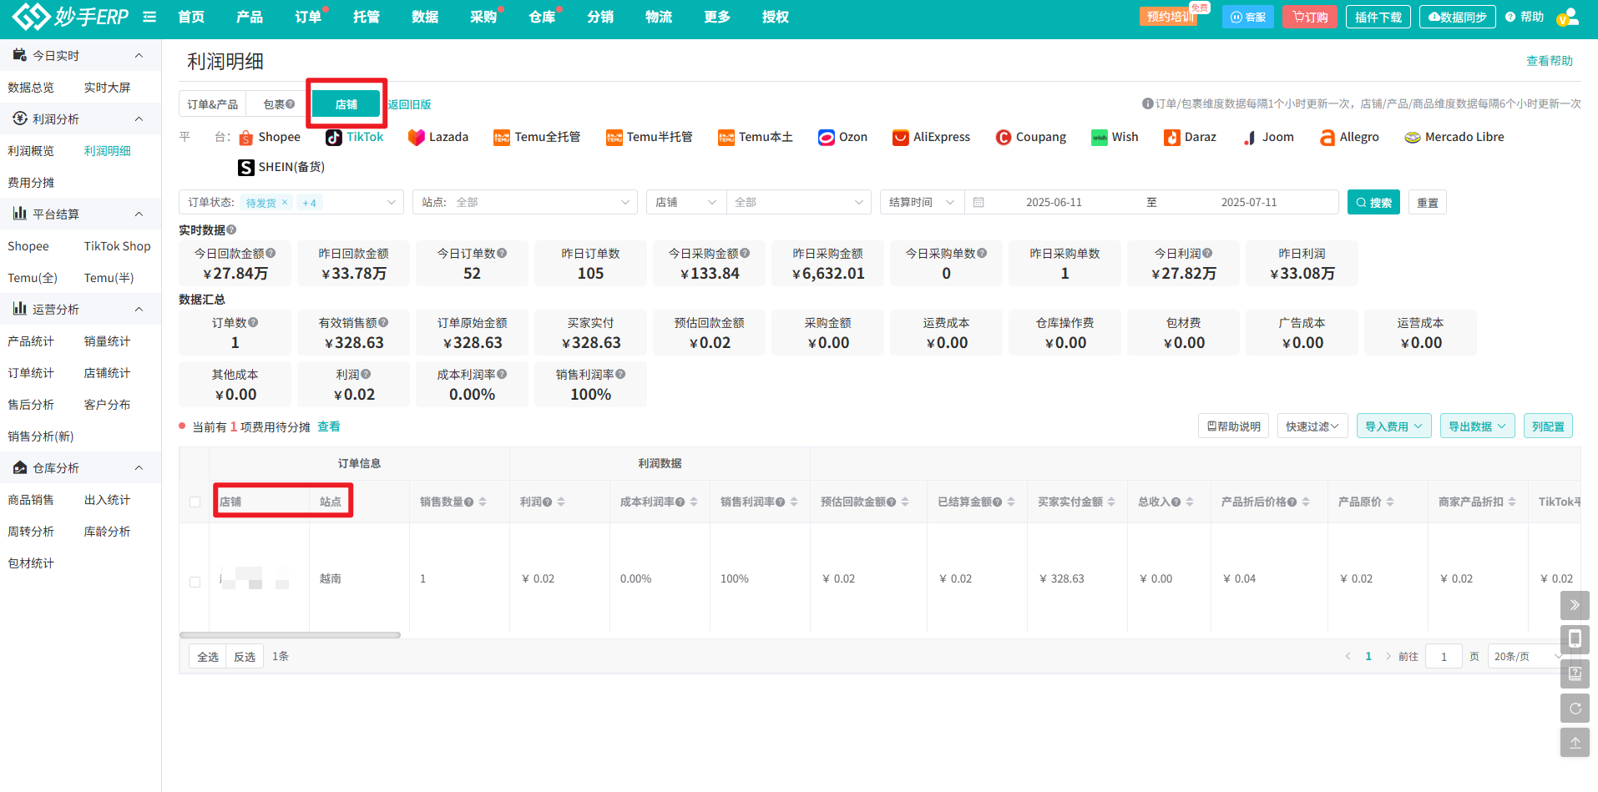
Task: Click the 重置 button
Action: click(1428, 203)
